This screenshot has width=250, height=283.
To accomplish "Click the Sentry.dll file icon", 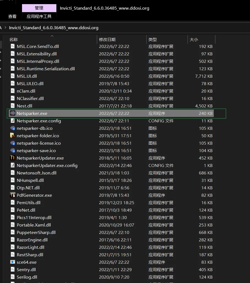I will click(13, 269).
